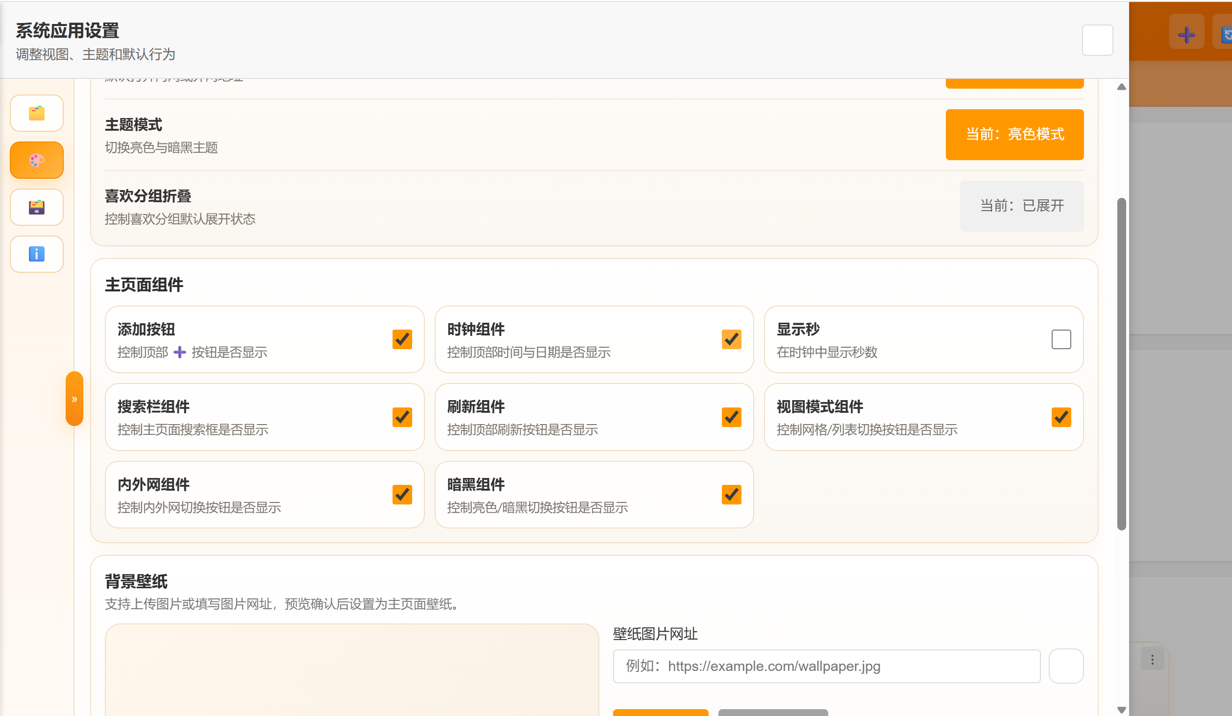Image resolution: width=1232 pixels, height=716 pixels.
Task: Click the 在时钟中显示秒数 description
Action: tap(827, 352)
